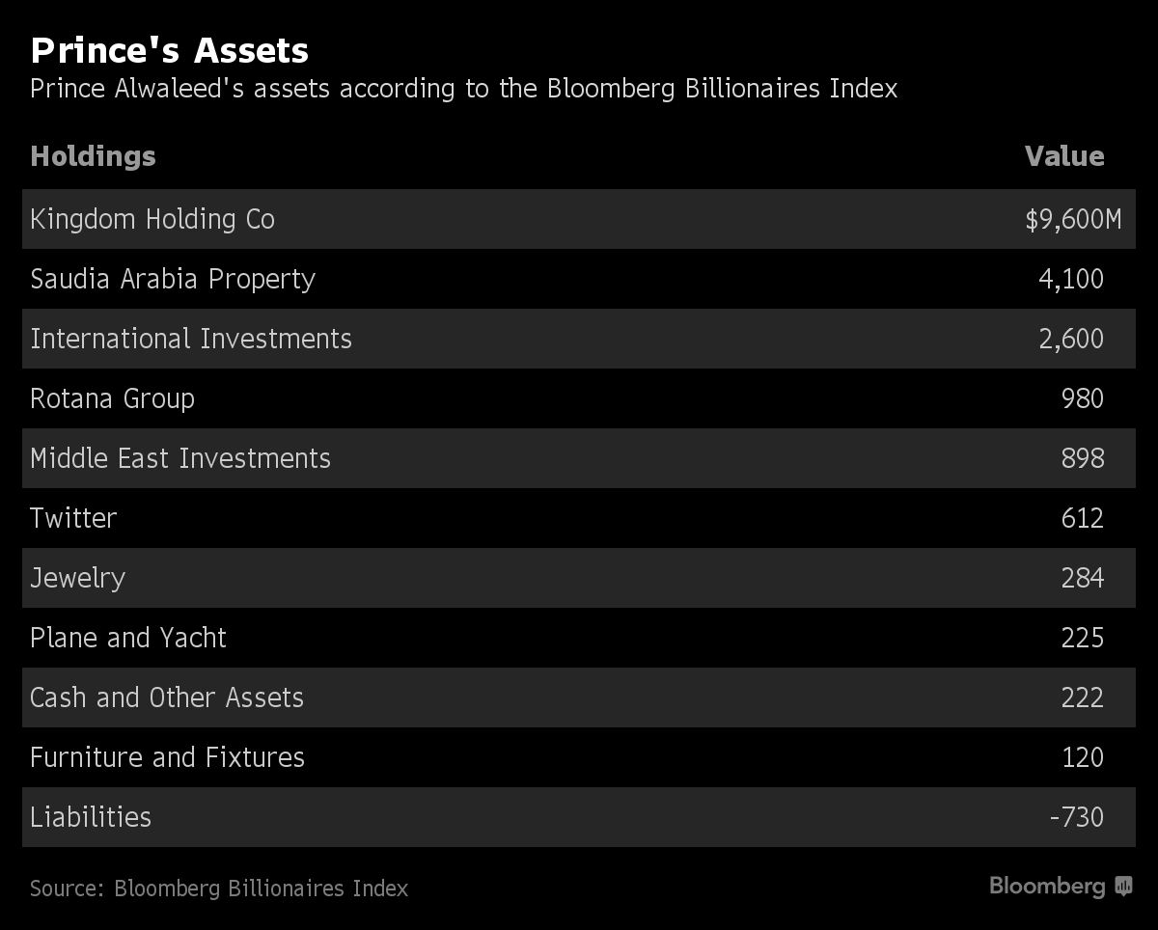Select the Liabilities row label
This screenshot has width=1158, height=930.
tap(91, 818)
